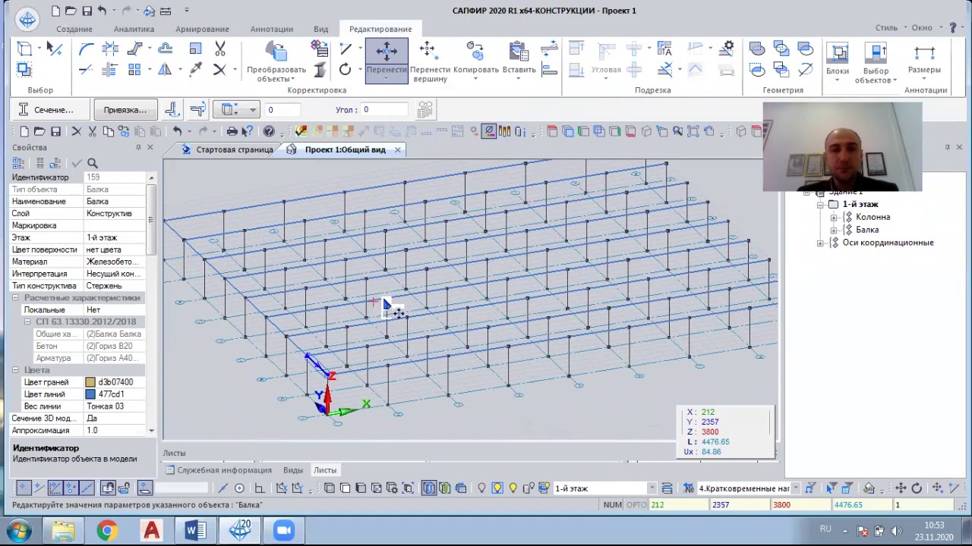Click the mirror tool in Корректировка

point(165,70)
